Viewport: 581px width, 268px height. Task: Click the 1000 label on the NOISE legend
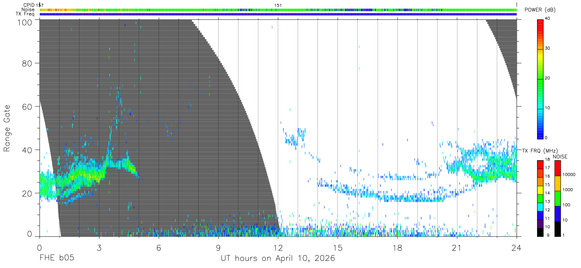coord(568,190)
